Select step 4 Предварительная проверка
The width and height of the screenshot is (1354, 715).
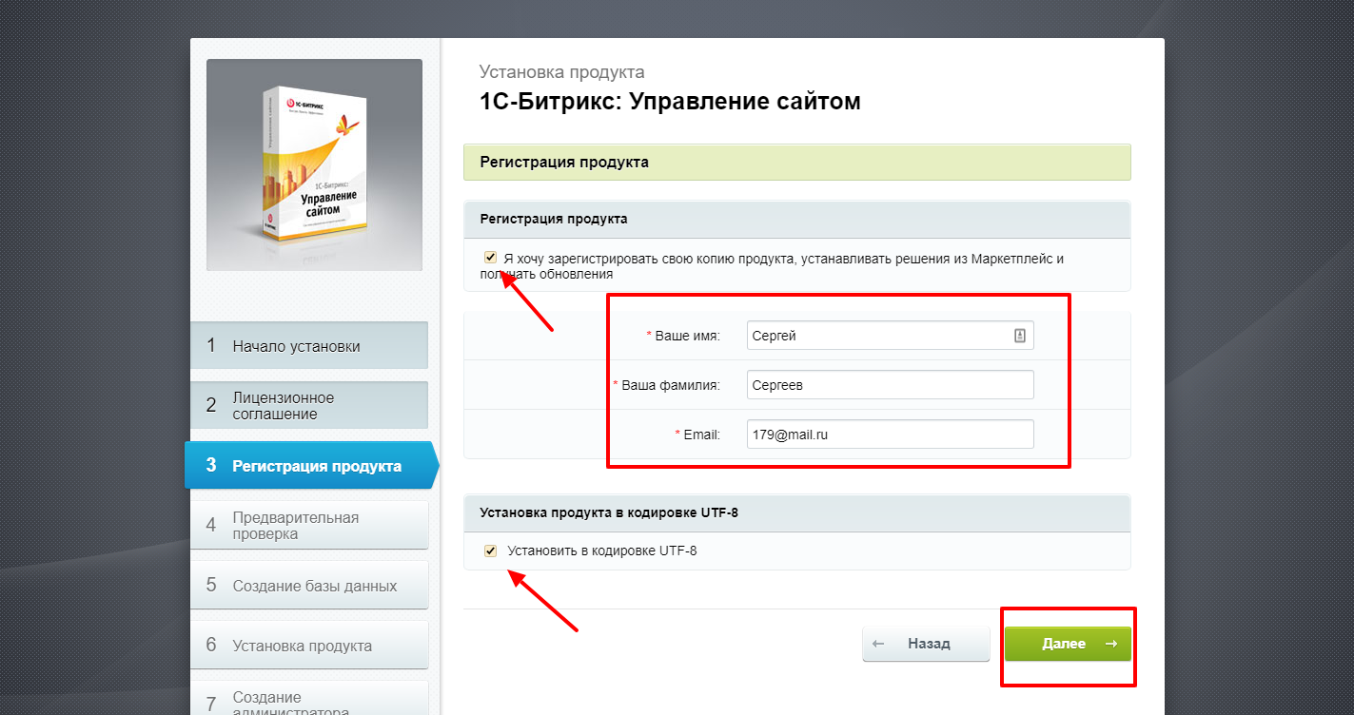click(309, 526)
